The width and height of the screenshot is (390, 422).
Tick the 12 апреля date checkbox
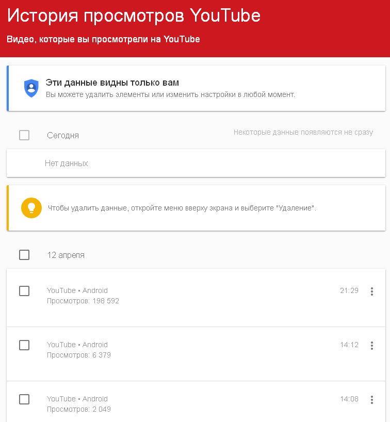[24, 255]
